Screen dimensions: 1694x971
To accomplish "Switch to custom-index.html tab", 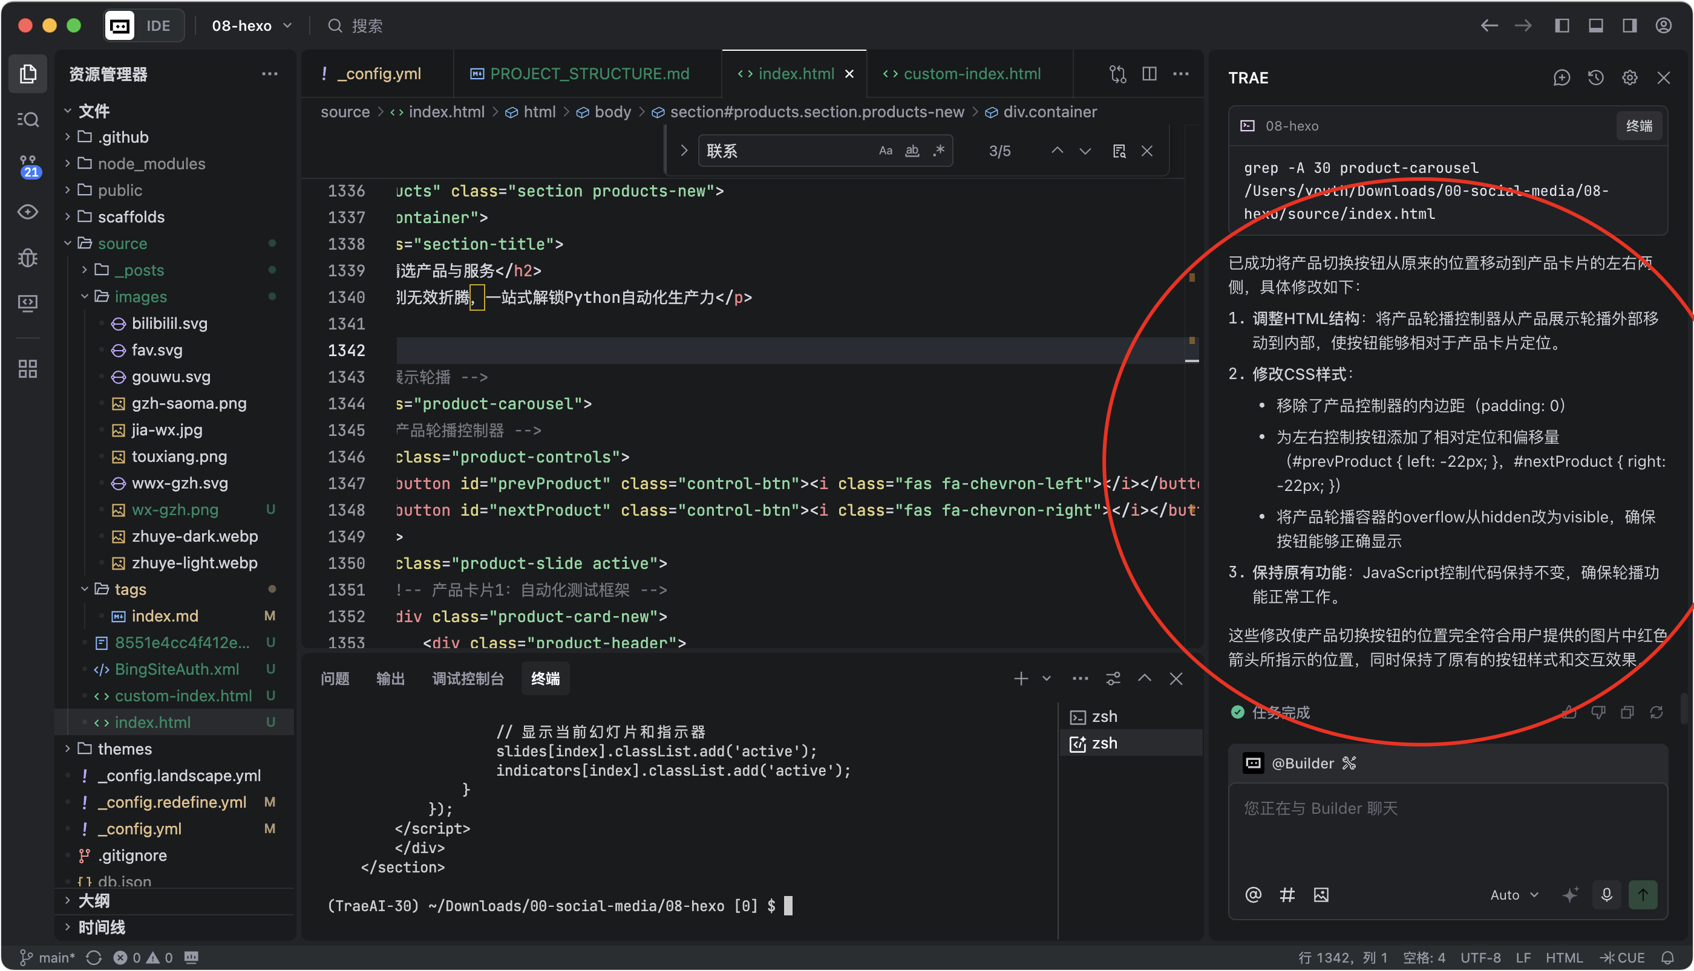I will [x=972, y=74].
